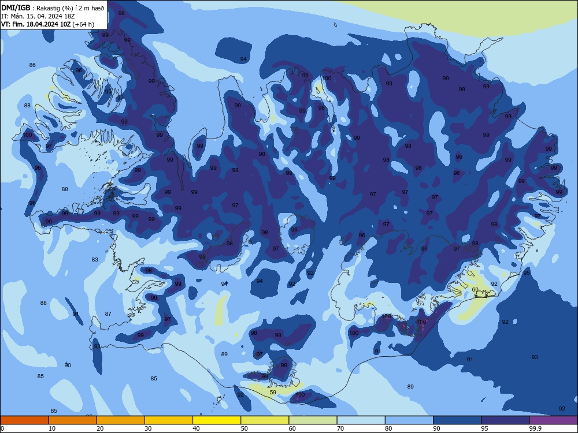Image resolution: width=578 pixels, height=433 pixels.
Task: Pick the pale yellow 50–60 legend swatch
Action: tap(265, 420)
